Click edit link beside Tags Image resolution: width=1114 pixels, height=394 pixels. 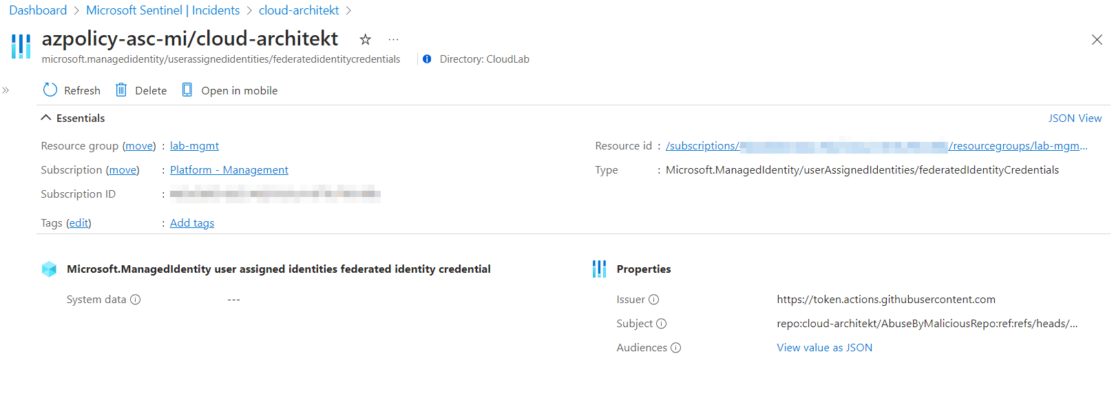tap(78, 223)
